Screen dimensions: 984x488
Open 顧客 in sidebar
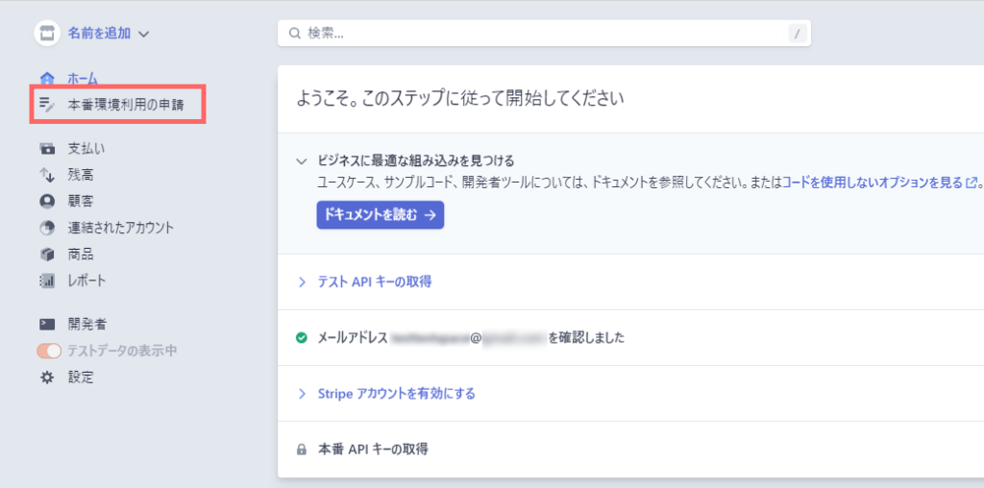(81, 202)
